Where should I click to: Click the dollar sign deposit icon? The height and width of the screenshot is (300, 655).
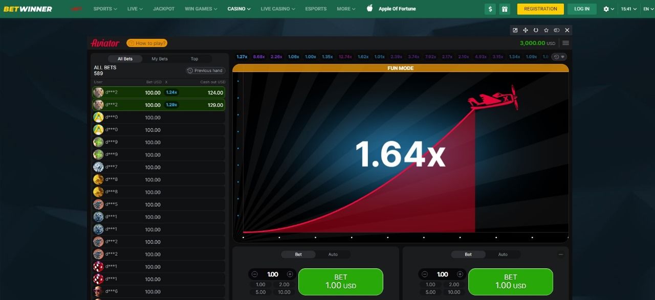[491, 9]
